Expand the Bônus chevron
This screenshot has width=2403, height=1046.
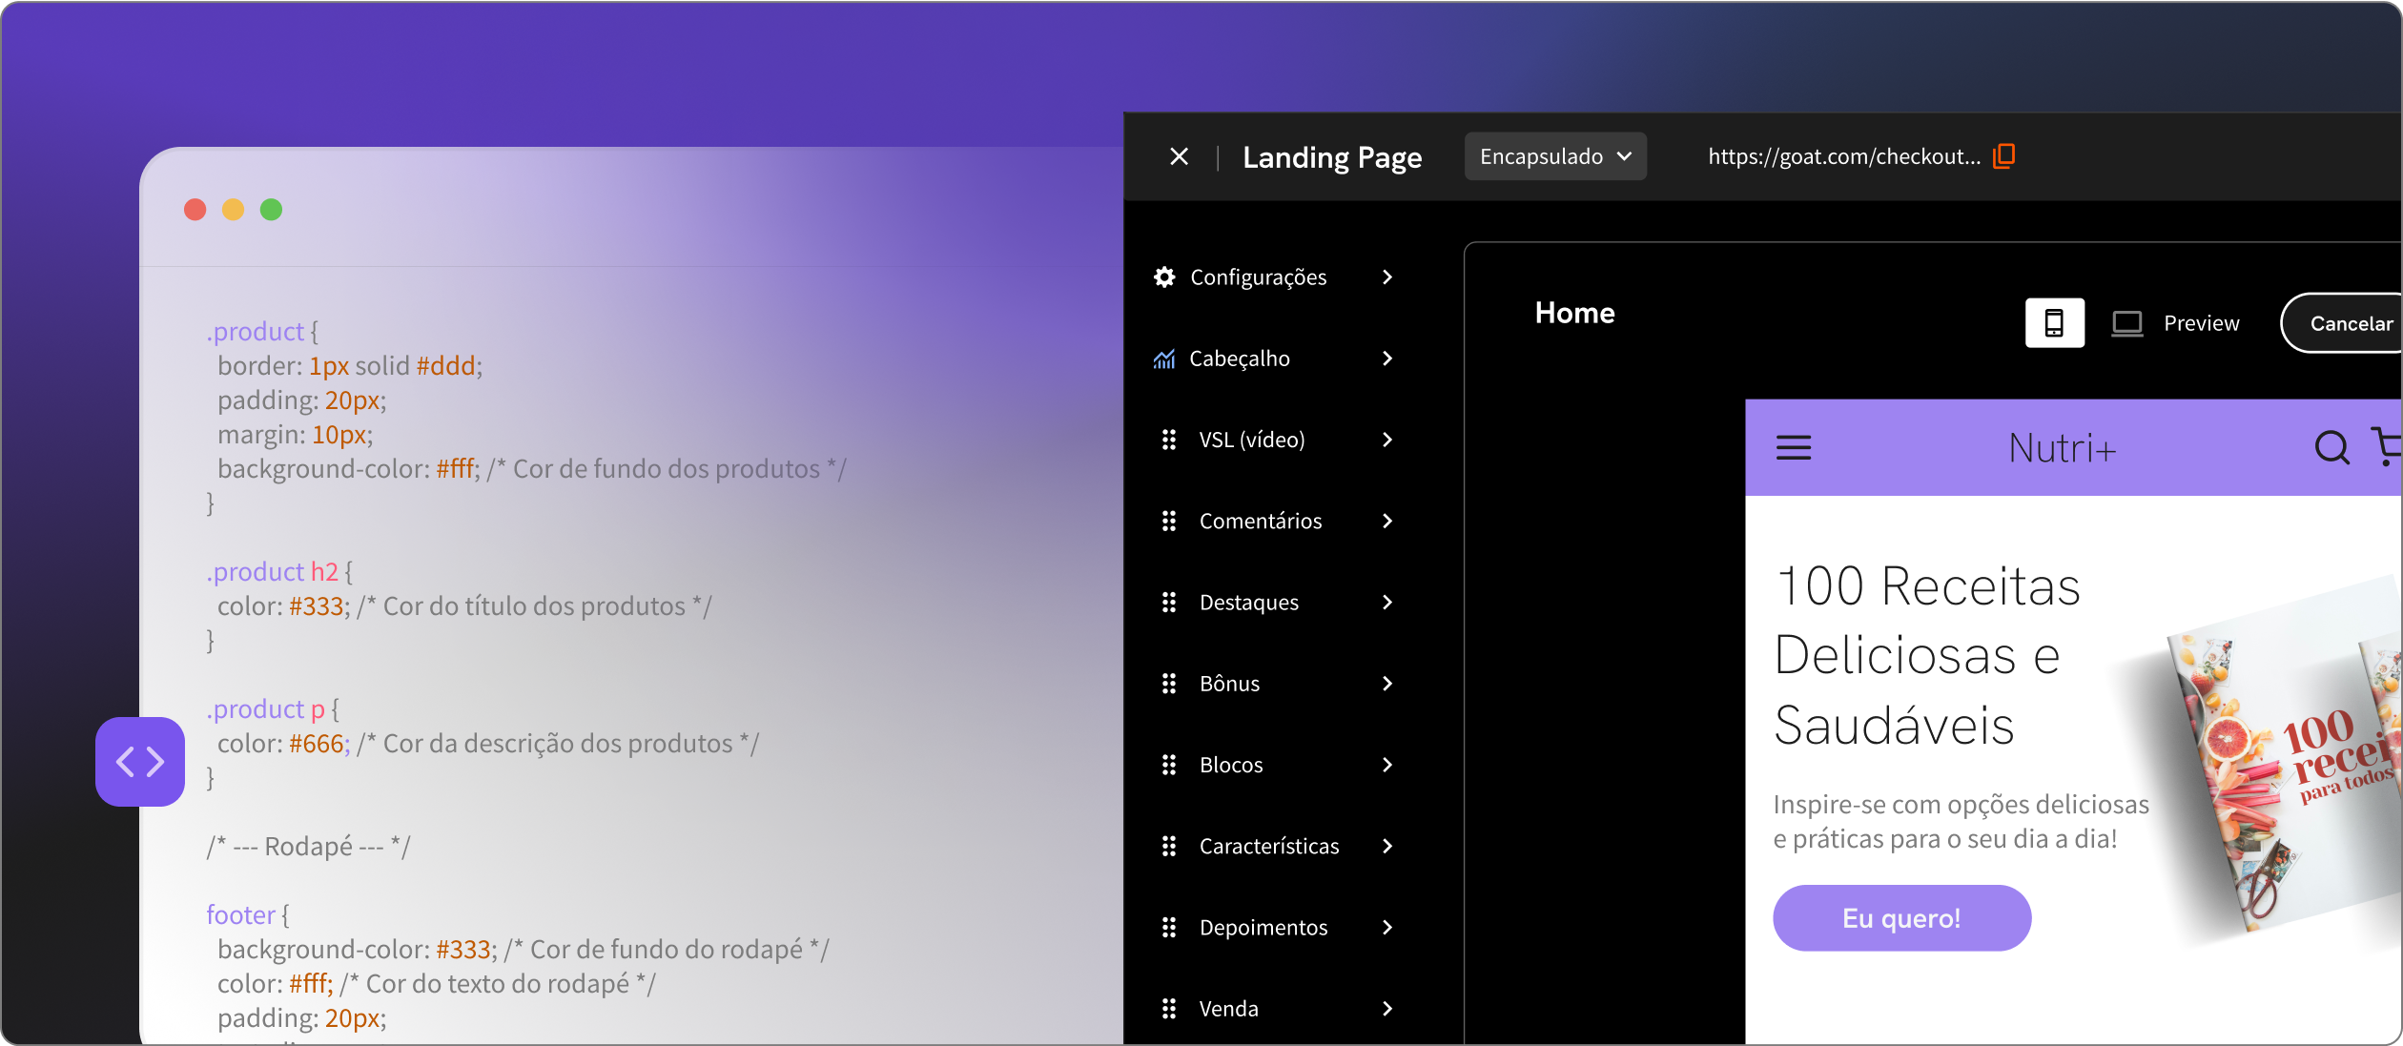1387,684
